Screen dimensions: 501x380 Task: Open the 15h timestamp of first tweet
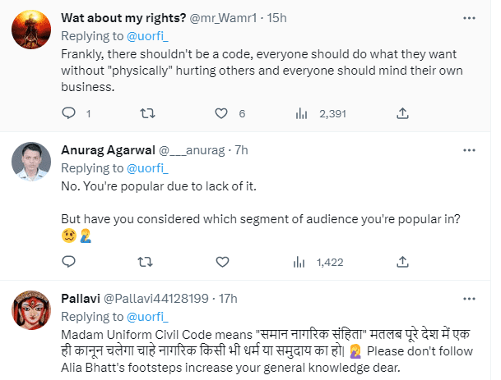click(232, 16)
